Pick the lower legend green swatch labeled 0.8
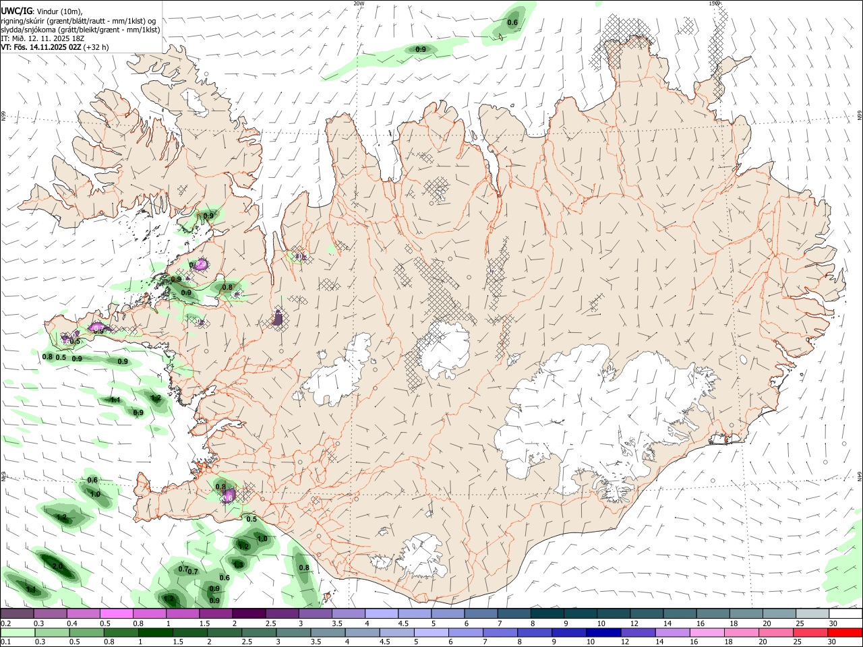The image size is (863, 647). pyautogui.click(x=121, y=632)
